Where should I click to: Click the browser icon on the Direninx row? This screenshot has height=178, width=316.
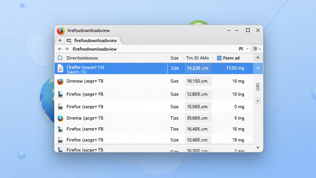click(x=60, y=118)
